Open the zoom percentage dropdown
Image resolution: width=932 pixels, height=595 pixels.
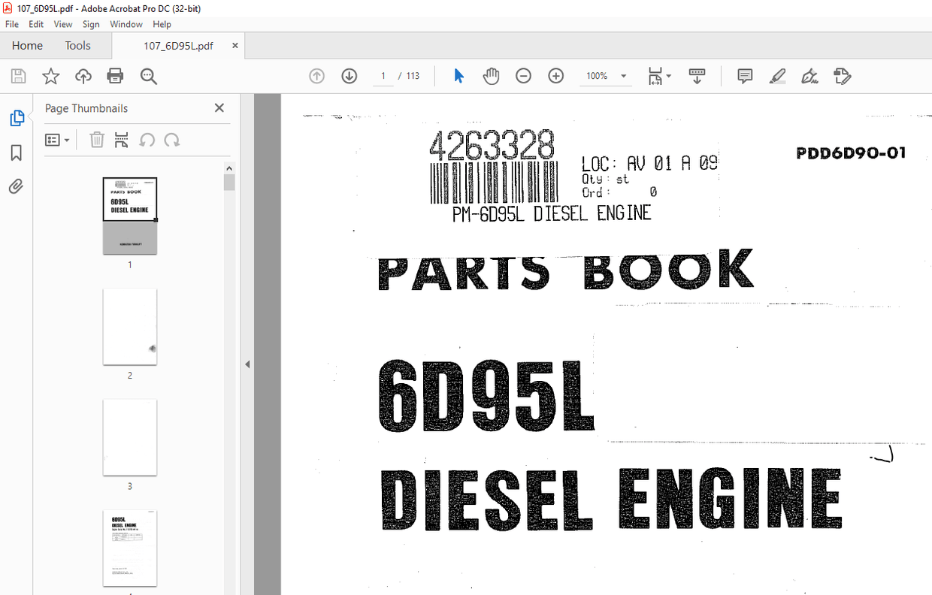coord(622,76)
